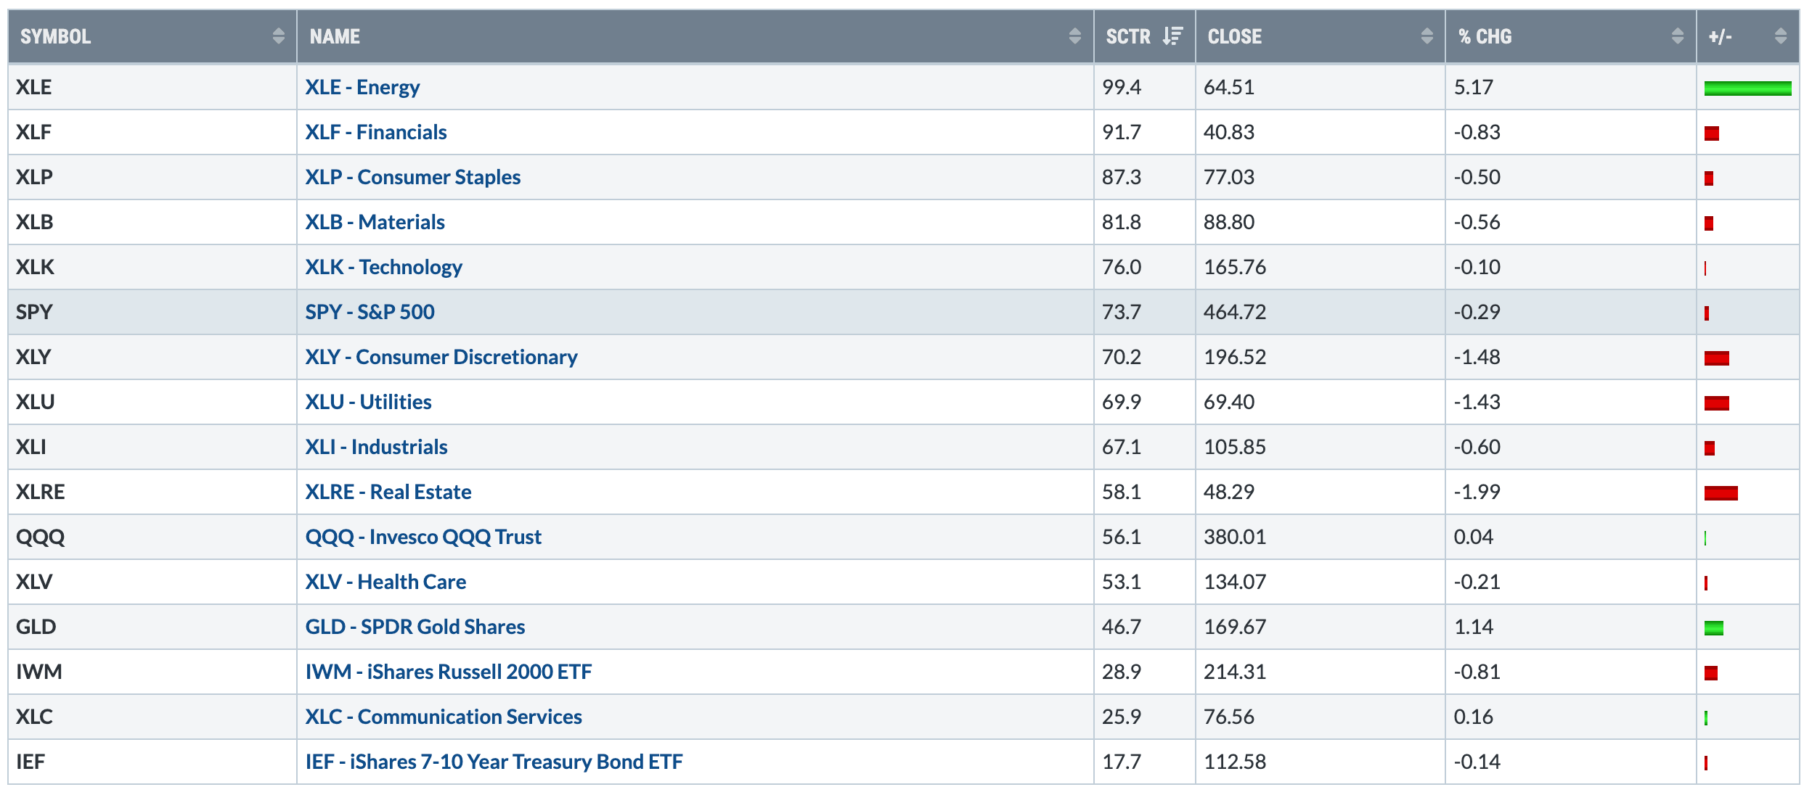Open IEF 7-10 Year Treasury Bond ETF link
Screen dimensions: 1812x795
click(x=494, y=762)
